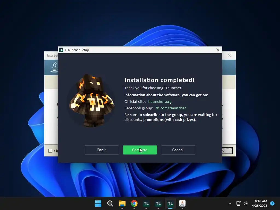Open the Windows Start menu
Screen dimensions: 280x210
(98, 203)
